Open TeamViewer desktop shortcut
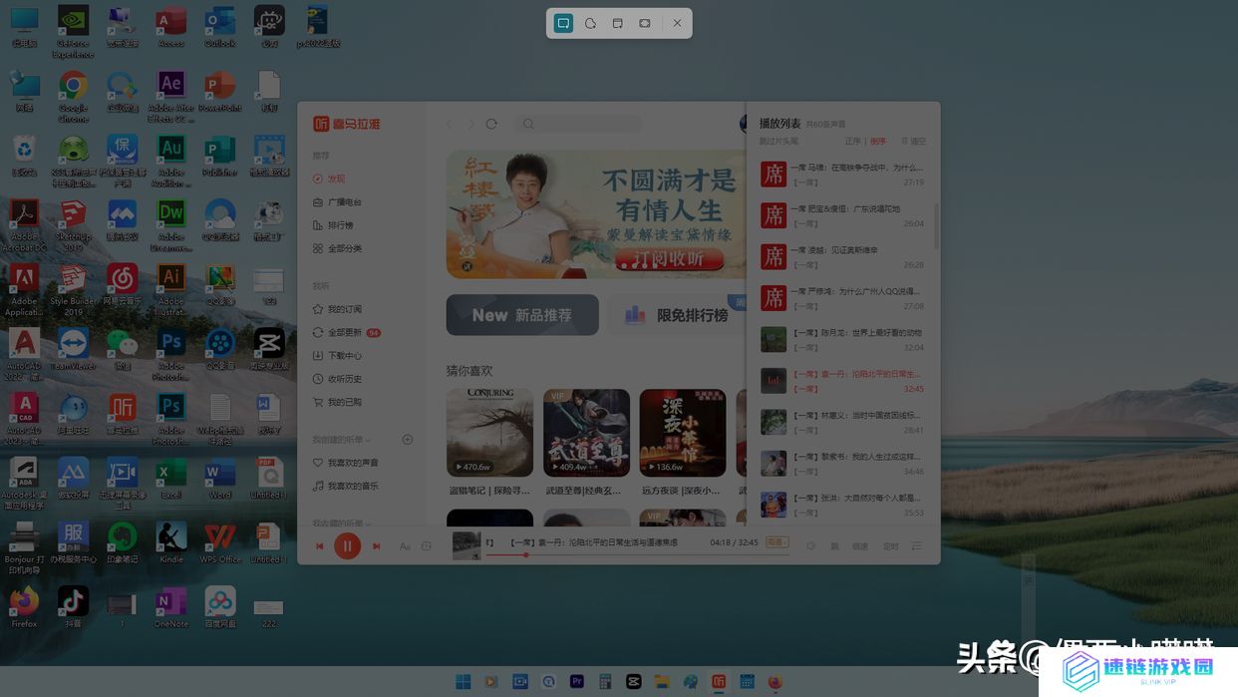The image size is (1238, 697). 73,349
